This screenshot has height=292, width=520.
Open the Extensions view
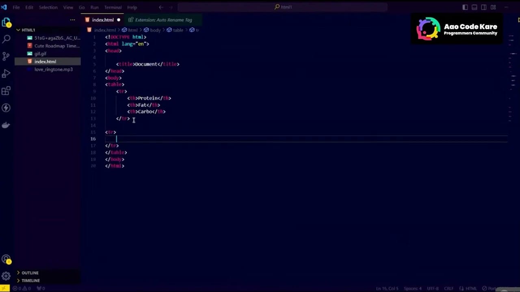(6, 91)
